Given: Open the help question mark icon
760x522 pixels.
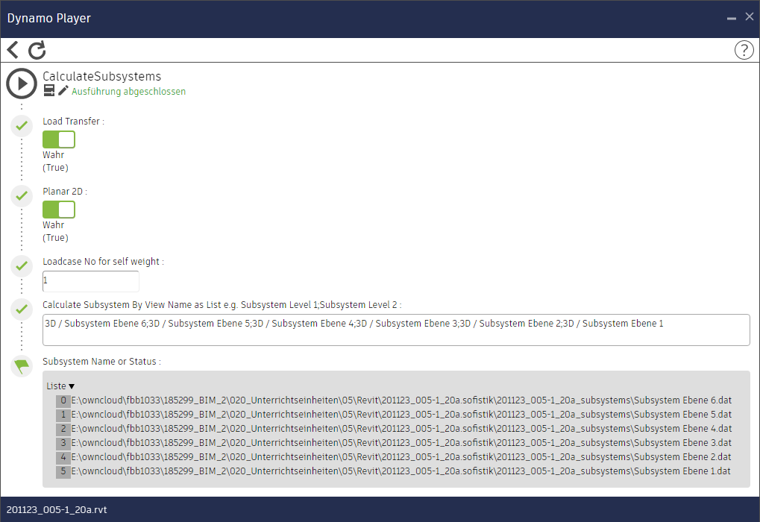Looking at the screenshot, I should 744,50.
